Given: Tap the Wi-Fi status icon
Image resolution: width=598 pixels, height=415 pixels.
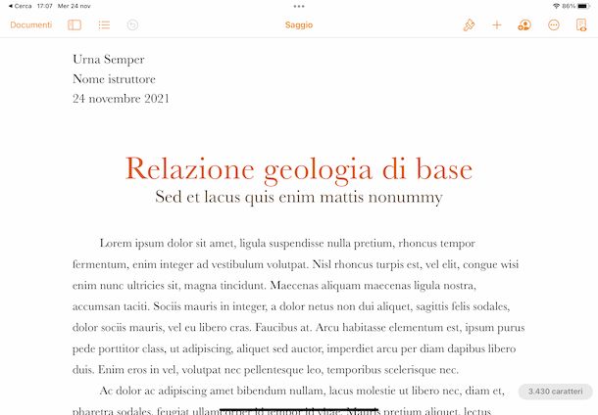Looking at the screenshot, I should coord(557,6).
